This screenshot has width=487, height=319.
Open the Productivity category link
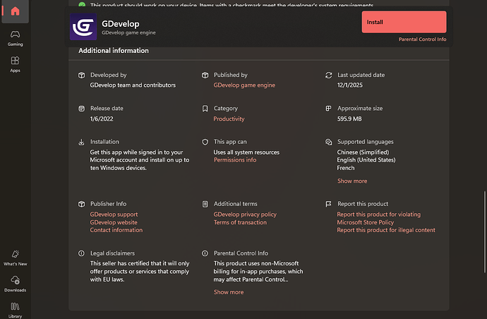[229, 119]
